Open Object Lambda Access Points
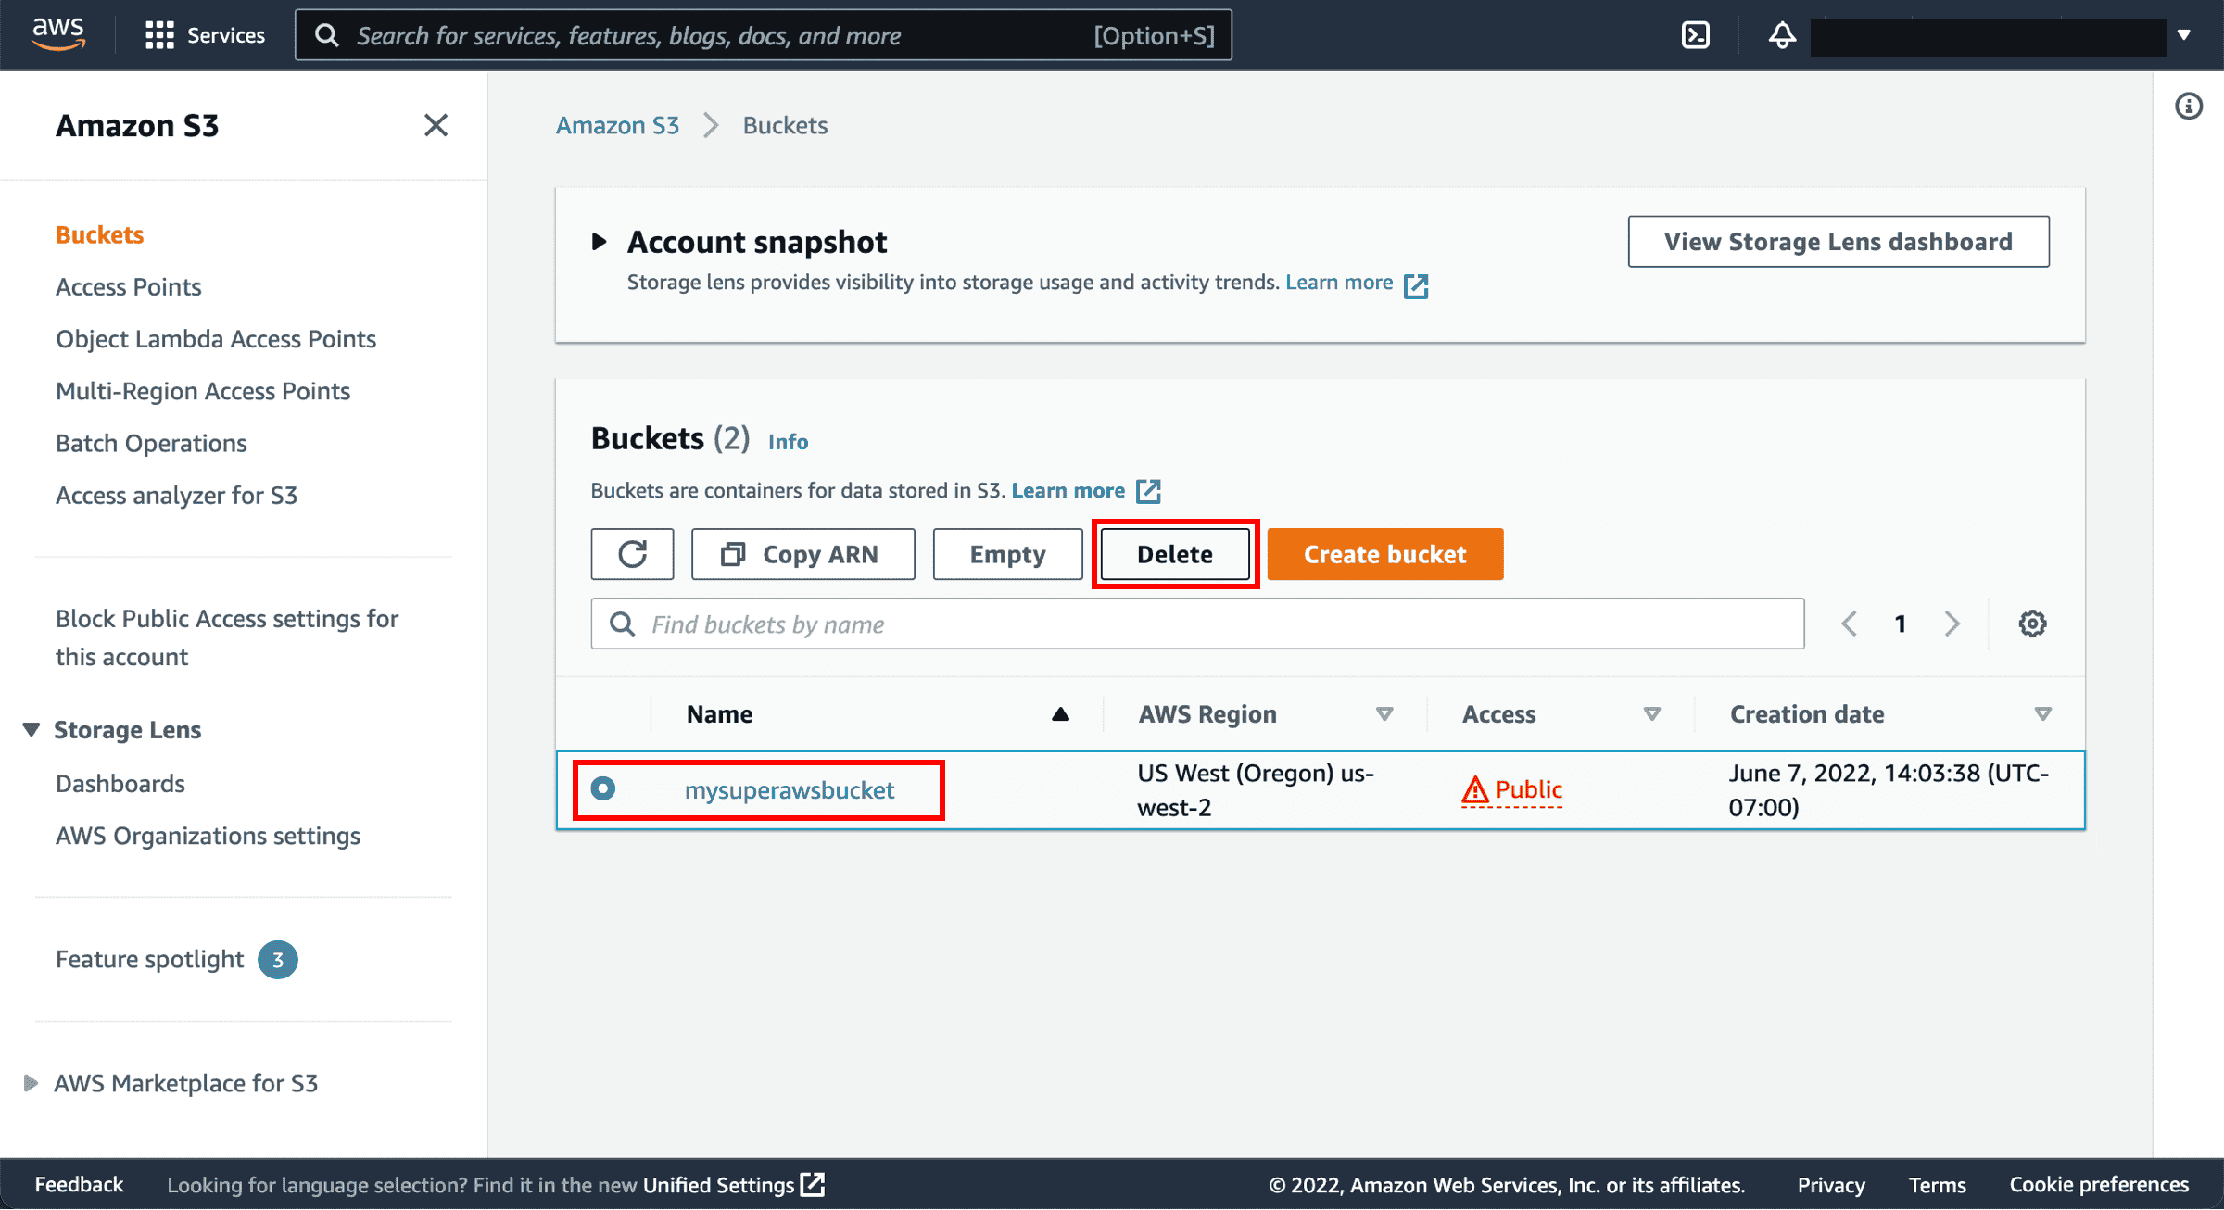Screen dimensions: 2224x1210 click(216, 339)
